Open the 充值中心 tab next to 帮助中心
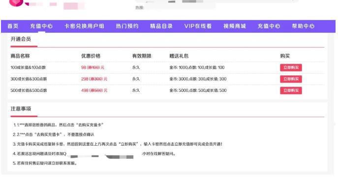This screenshot has height=177, width=338. (269, 26)
